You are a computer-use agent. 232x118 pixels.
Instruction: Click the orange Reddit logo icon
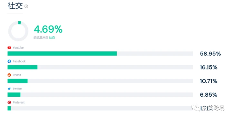pos(9,75)
